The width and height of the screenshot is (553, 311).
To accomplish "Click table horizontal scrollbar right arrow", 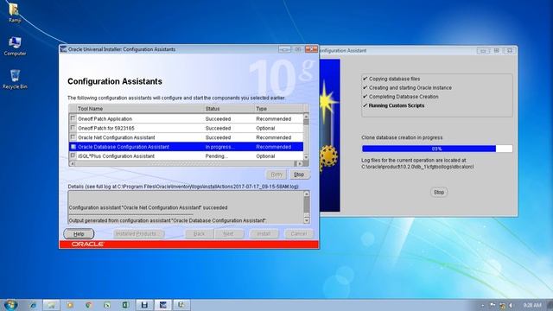I will click(x=300, y=163).
